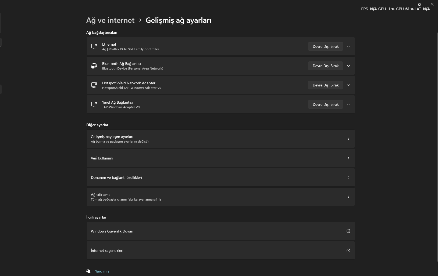
Task: Go back to Ağ ve internet breadcrumb
Action: click(110, 20)
